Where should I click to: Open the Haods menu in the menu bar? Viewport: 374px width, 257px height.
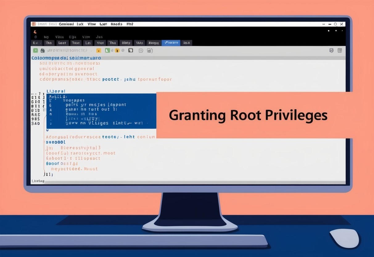tap(116, 24)
